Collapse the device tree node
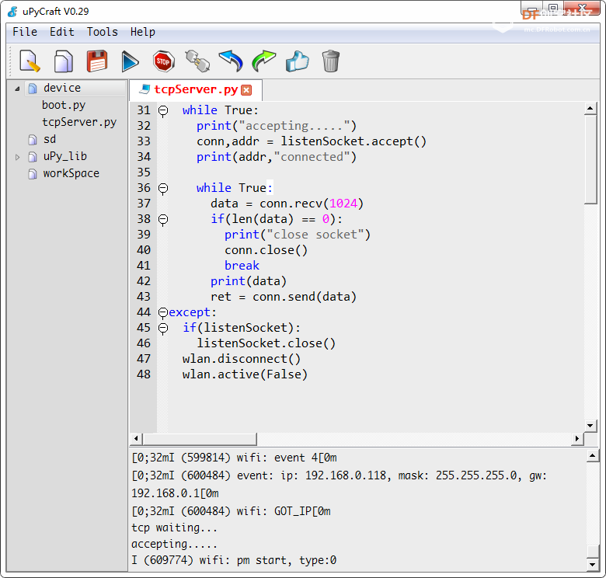Viewport: 606px width, 578px height. 17,89
